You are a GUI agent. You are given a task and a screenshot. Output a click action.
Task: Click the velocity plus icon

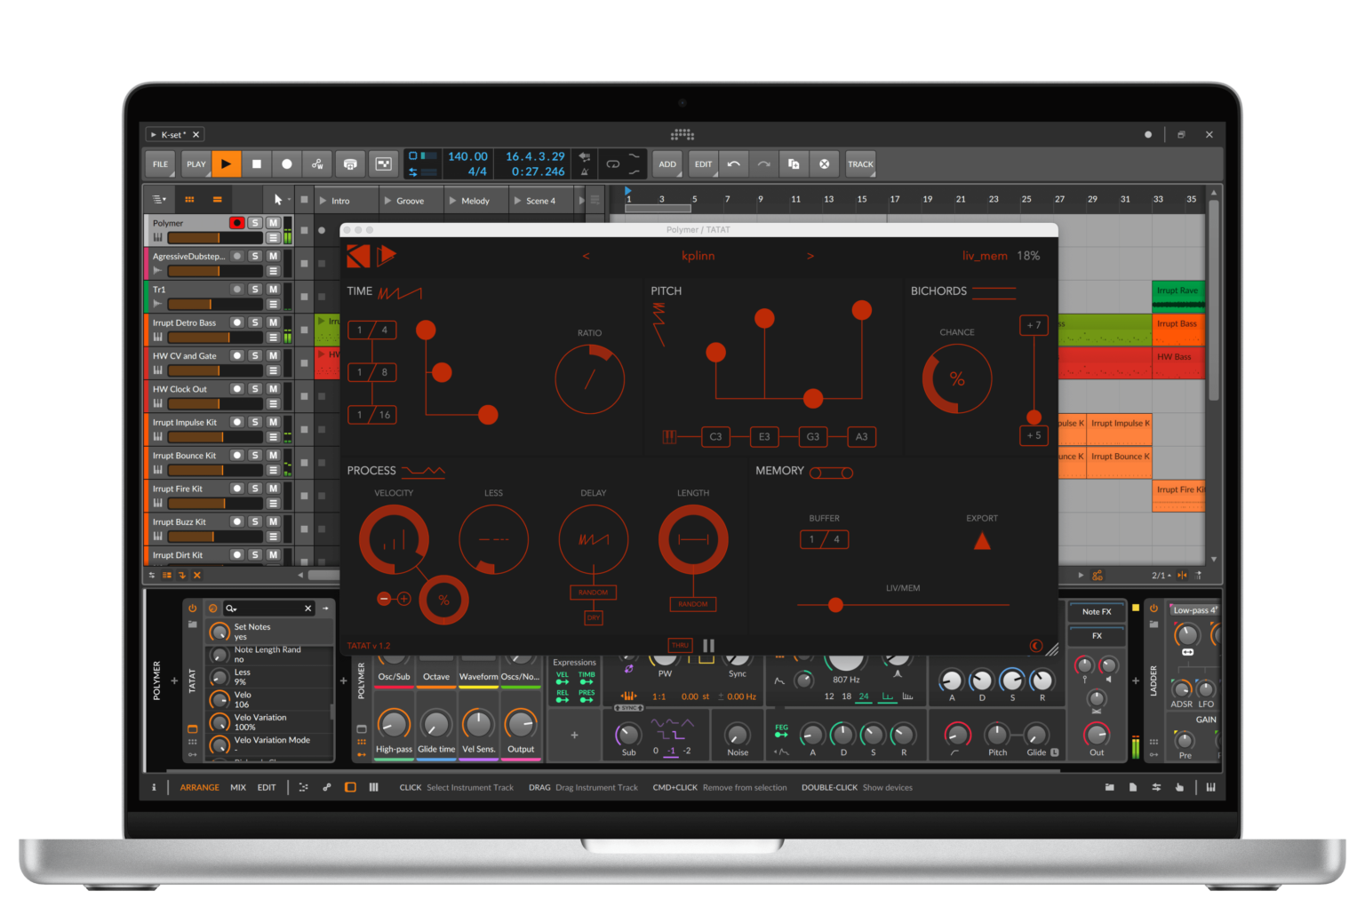coord(403,599)
